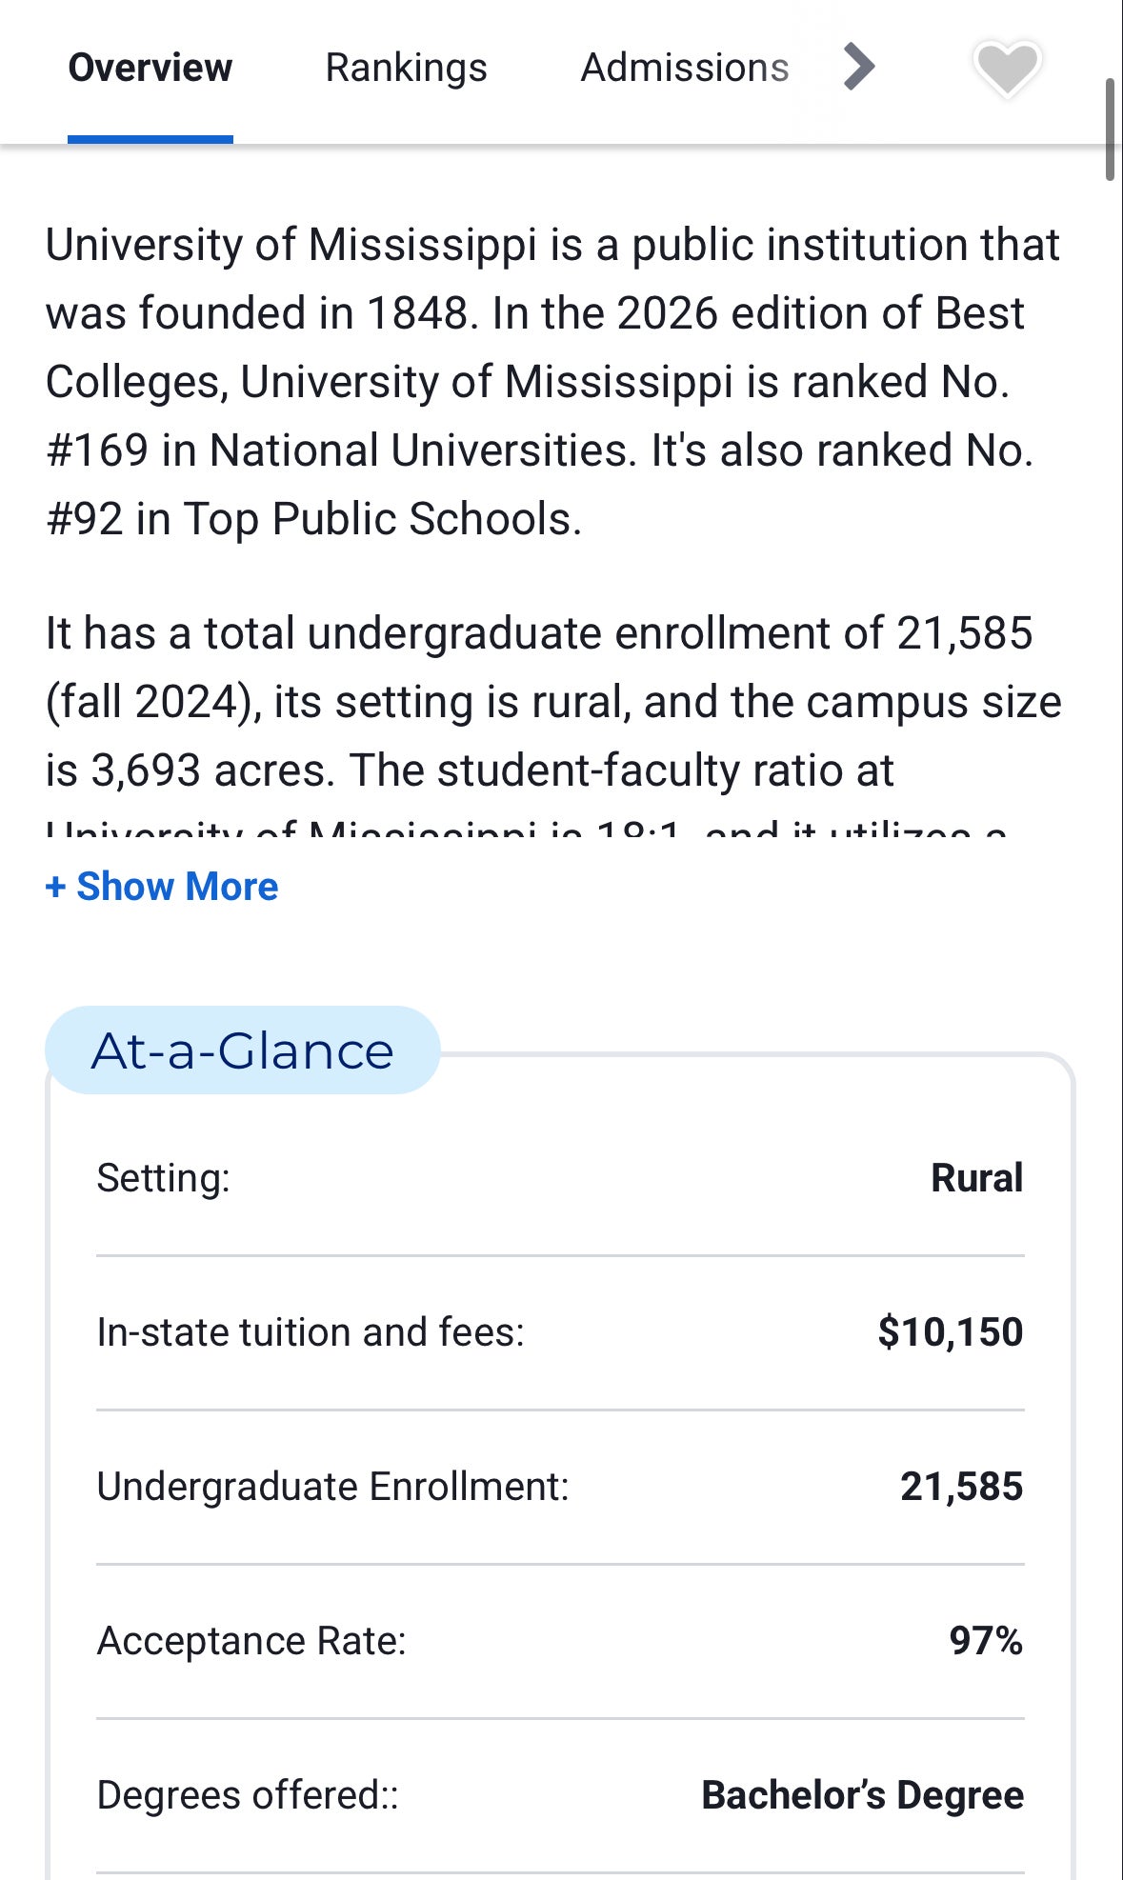Click the At-a-Glance section header
Screen dimensions: 1123x1880
point(242,1050)
